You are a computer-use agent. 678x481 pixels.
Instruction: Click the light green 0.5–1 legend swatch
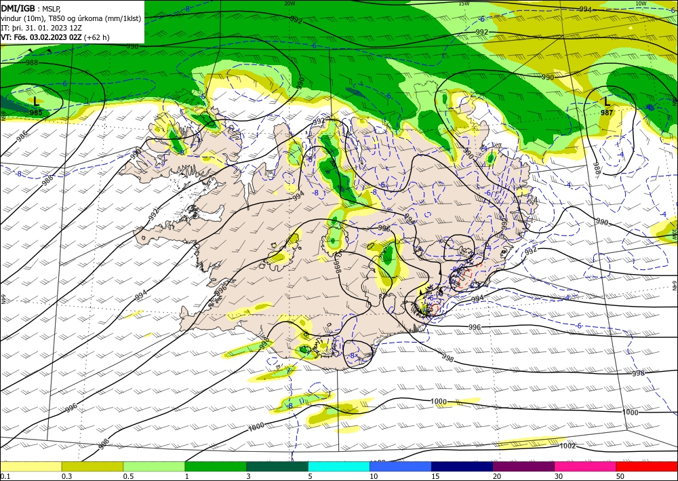(x=154, y=466)
